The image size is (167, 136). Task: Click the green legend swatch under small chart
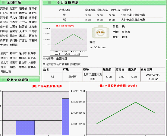[x=72, y=54]
